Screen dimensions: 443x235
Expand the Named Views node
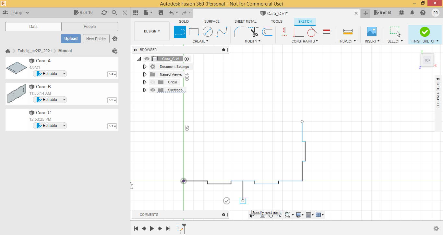(145, 74)
